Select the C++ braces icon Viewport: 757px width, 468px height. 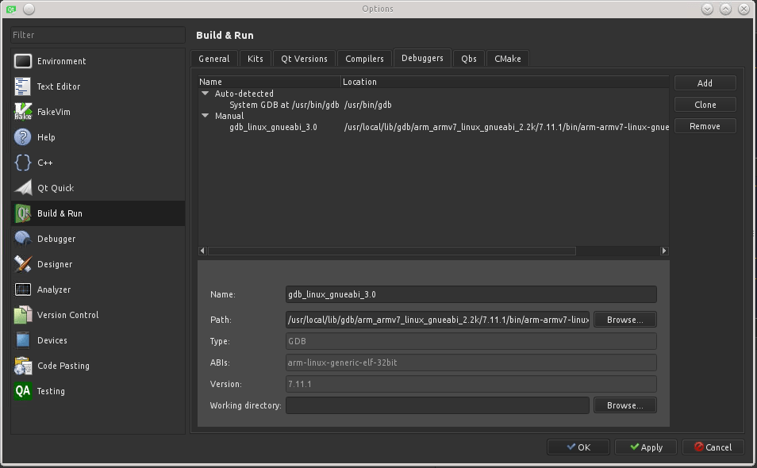23,163
